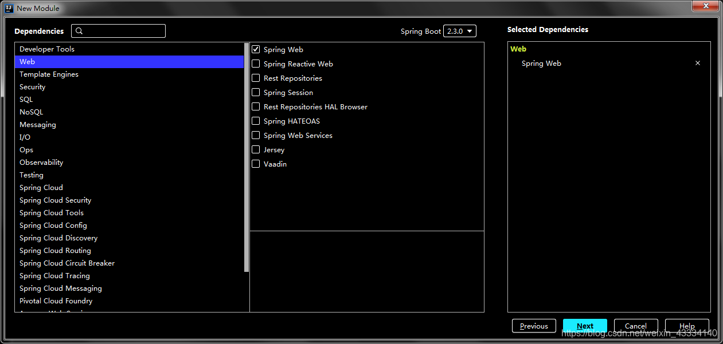Enable Rest Repositories HAL Browser checkbox
Screen dimensions: 723x344
256,107
